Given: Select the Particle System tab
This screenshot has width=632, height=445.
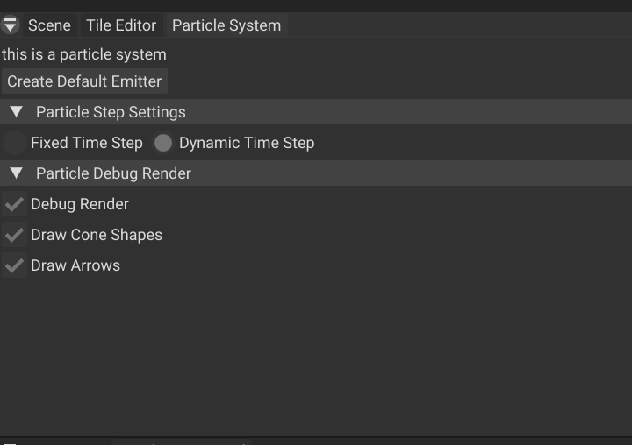Looking at the screenshot, I should coord(226,25).
